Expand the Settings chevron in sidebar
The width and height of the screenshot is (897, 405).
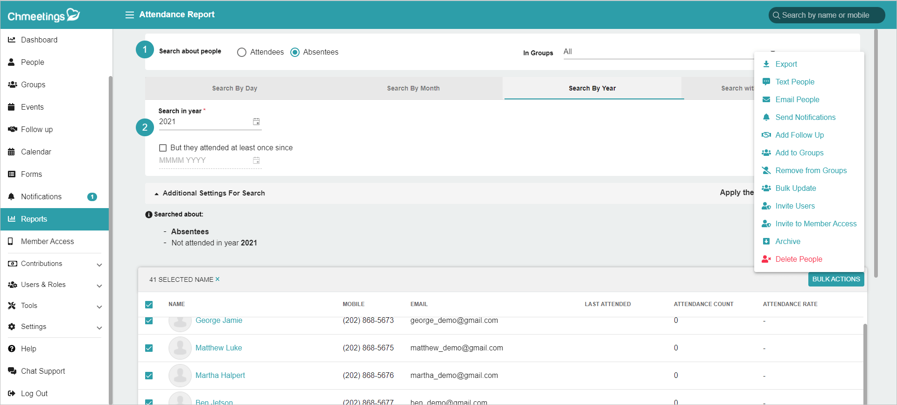[x=99, y=328]
